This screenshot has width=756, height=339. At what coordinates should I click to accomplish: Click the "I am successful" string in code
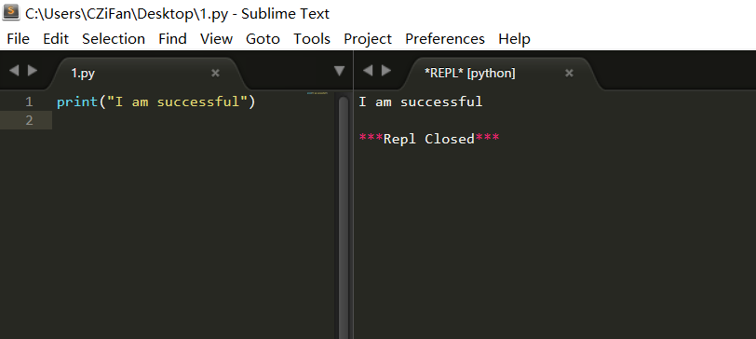pos(177,102)
